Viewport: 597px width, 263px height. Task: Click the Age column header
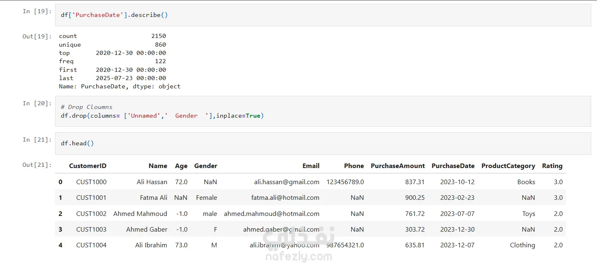pyautogui.click(x=181, y=166)
